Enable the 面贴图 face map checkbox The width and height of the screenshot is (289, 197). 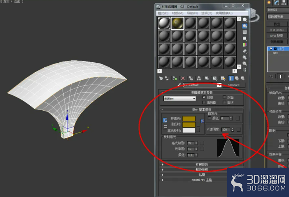204,102
